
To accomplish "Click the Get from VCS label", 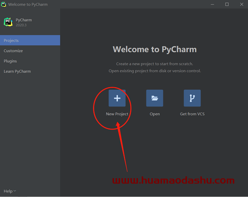I will pyautogui.click(x=192, y=114).
